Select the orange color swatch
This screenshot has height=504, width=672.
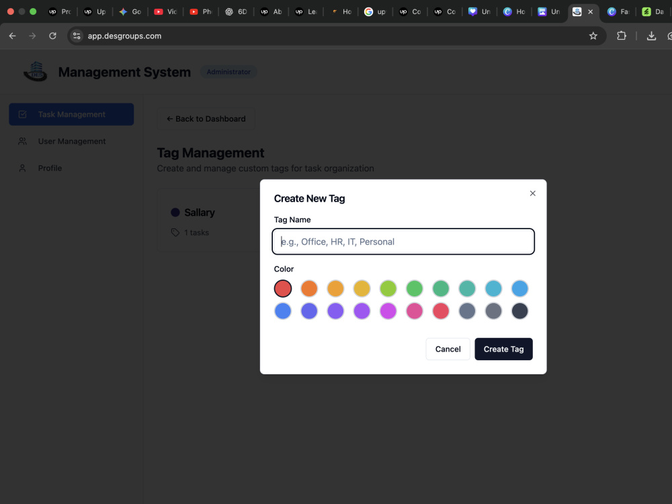tap(309, 288)
